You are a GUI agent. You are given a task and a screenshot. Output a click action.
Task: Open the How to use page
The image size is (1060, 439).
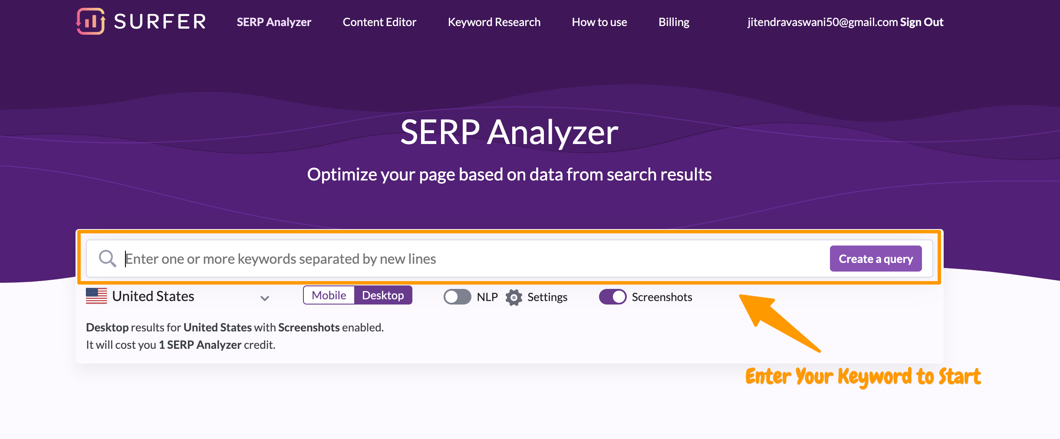click(599, 22)
